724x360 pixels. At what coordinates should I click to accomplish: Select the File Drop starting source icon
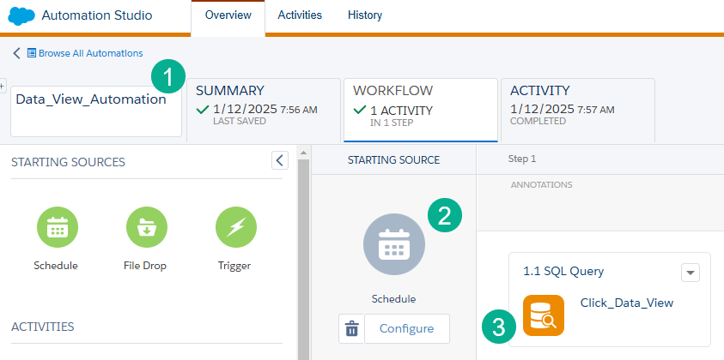145,228
